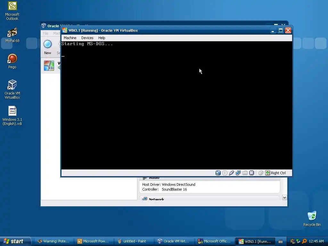
Task: Open Microsoft Outlook desktop icon
Action: pos(12,11)
